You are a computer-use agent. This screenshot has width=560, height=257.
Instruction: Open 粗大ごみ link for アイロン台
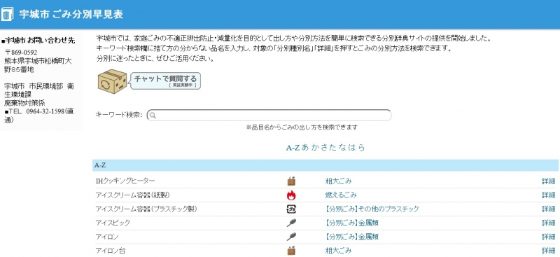(338, 251)
